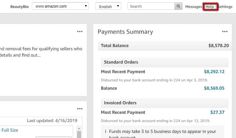Click the Total Balance $8,578.20 amount
This screenshot has width=236, height=138.
(x=219, y=45)
